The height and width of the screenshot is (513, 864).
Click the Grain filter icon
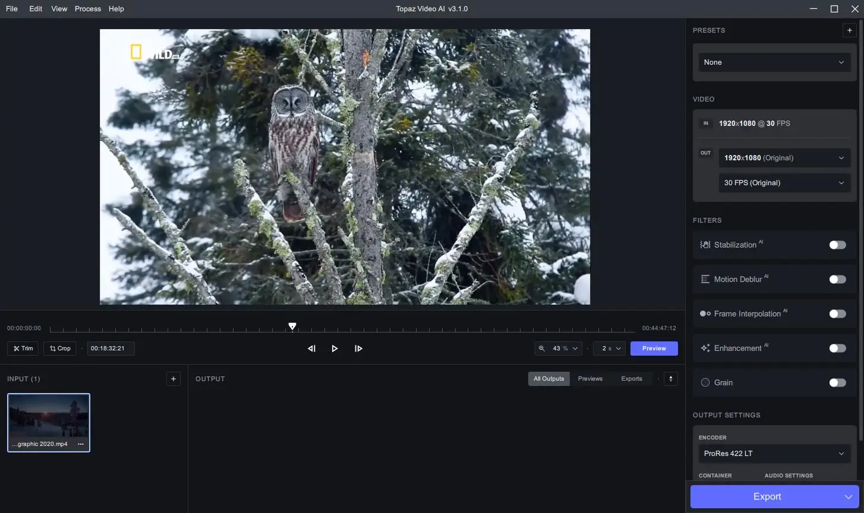pos(705,382)
